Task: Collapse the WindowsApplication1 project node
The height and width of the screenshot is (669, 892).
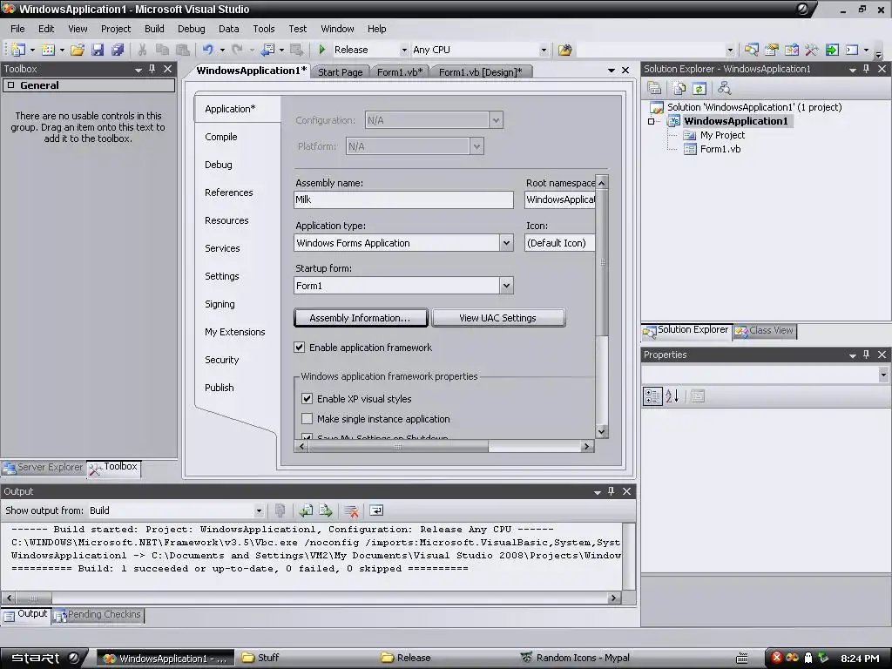Action: coord(652,121)
